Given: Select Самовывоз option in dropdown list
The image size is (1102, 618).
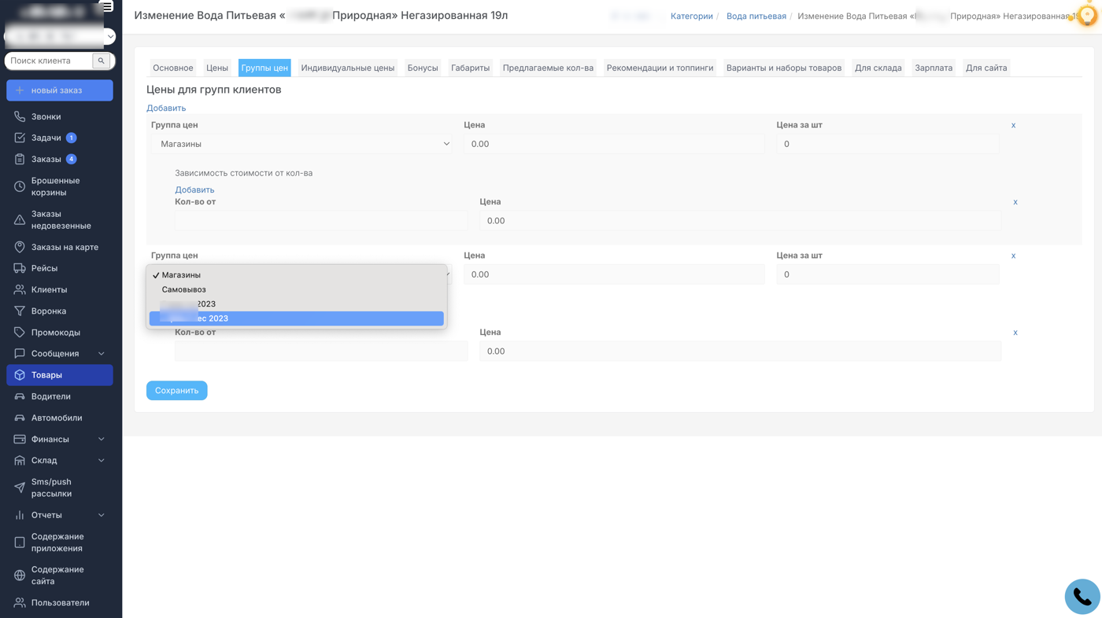Looking at the screenshot, I should pyautogui.click(x=184, y=289).
